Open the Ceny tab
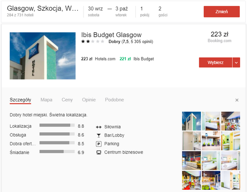247x192 pixels. pos(67,100)
